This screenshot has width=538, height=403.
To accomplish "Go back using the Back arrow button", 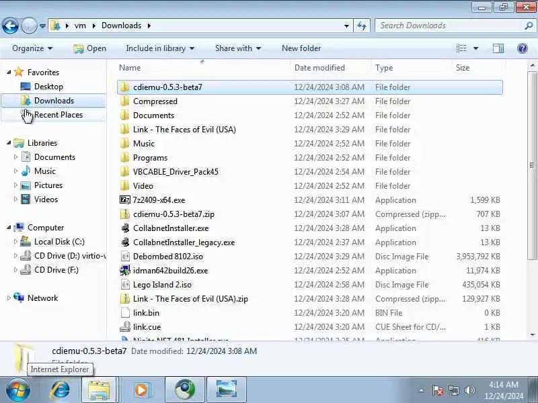I will pyautogui.click(x=10, y=26).
